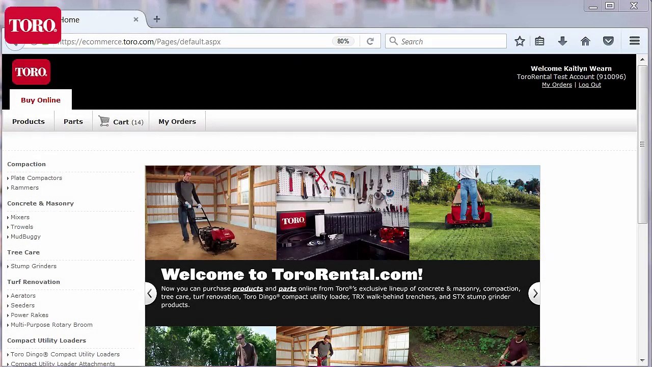This screenshot has width=652, height=367.
Task: Select the Buy Online tab
Action: point(41,100)
